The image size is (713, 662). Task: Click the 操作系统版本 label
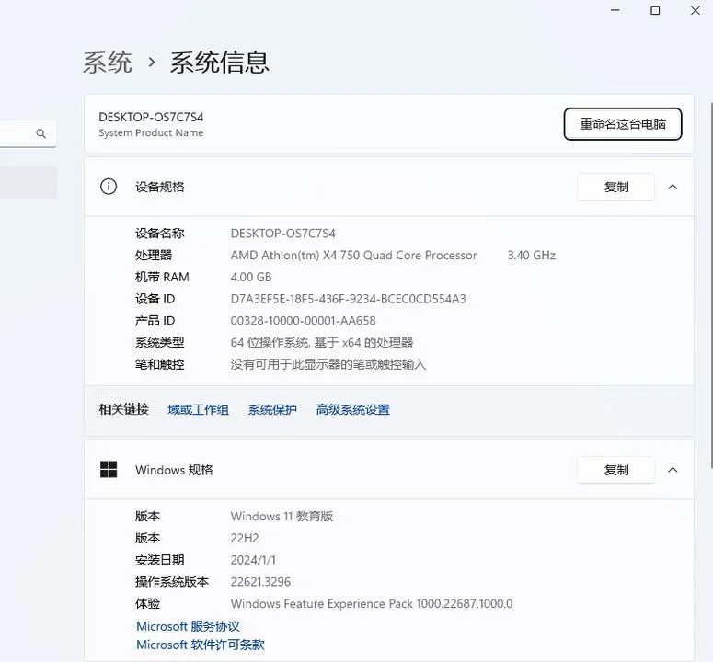point(172,582)
